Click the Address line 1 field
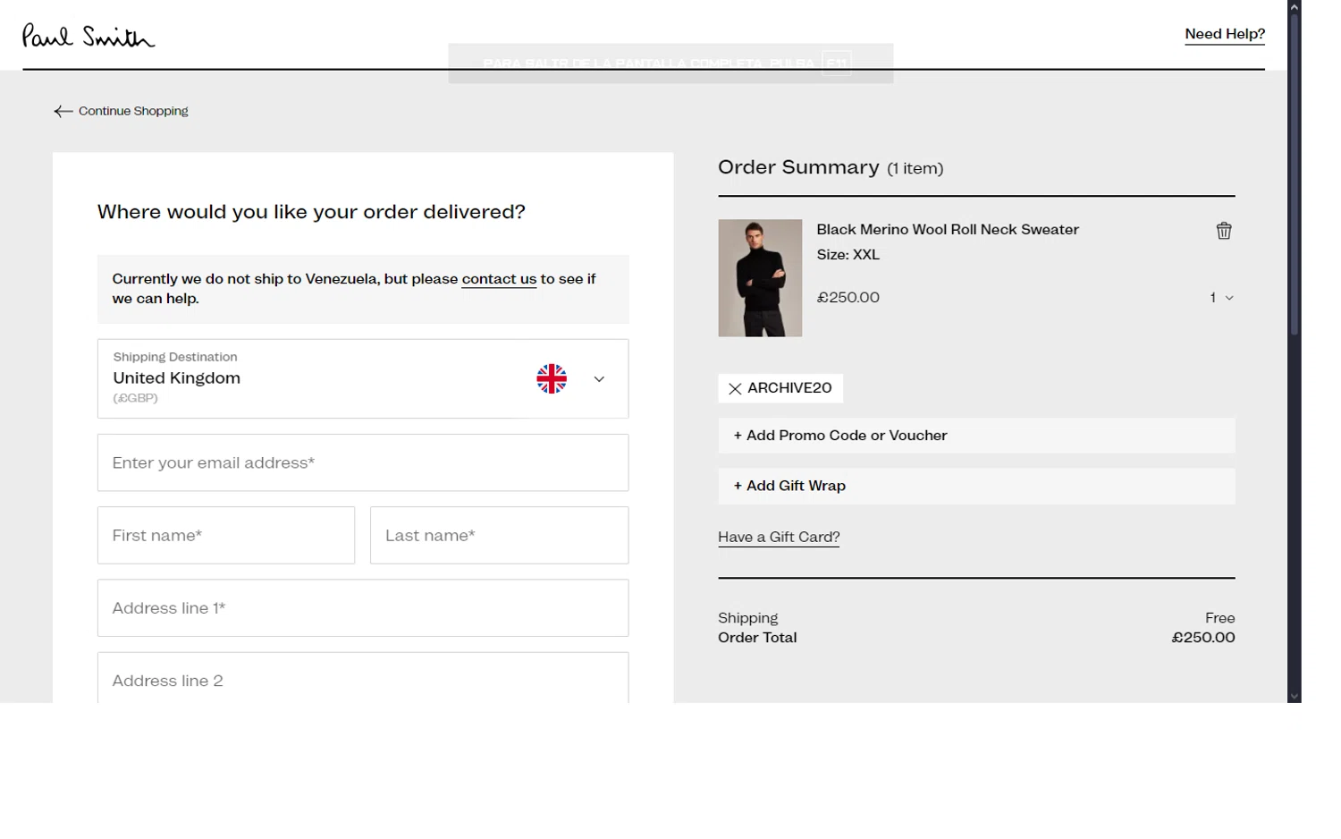The width and height of the screenshot is (1341, 839). coord(362,608)
